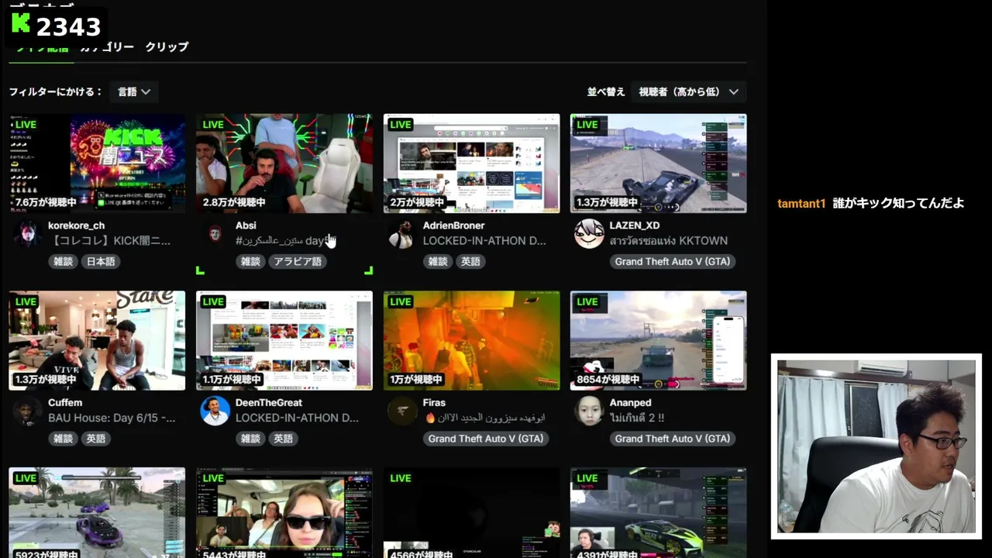Viewport: 992px width, 558px height.
Task: Select Grand Theft Auto V tag under LAZEN_XD
Action: (673, 262)
